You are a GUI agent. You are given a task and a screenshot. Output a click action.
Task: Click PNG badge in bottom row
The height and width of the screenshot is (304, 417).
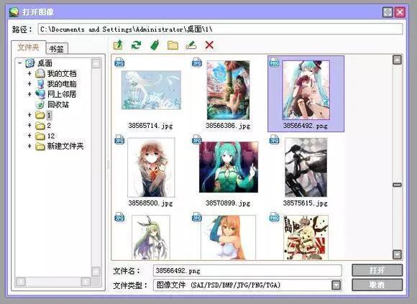click(x=274, y=217)
